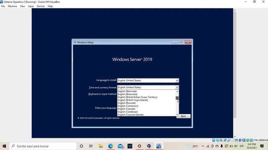Switch to VirtualBox Manager cube icon on taskbar
The image size is (268, 150).
[149, 146]
